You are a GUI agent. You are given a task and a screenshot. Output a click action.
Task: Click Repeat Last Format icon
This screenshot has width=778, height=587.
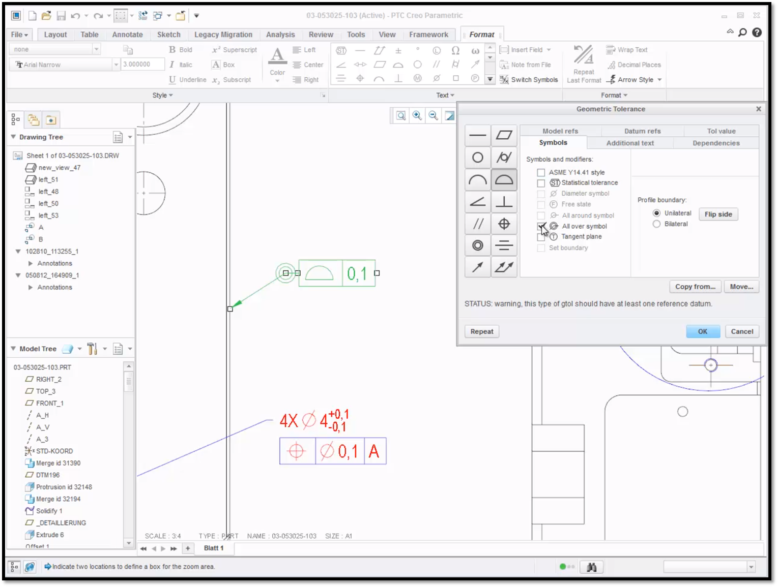[584, 55]
